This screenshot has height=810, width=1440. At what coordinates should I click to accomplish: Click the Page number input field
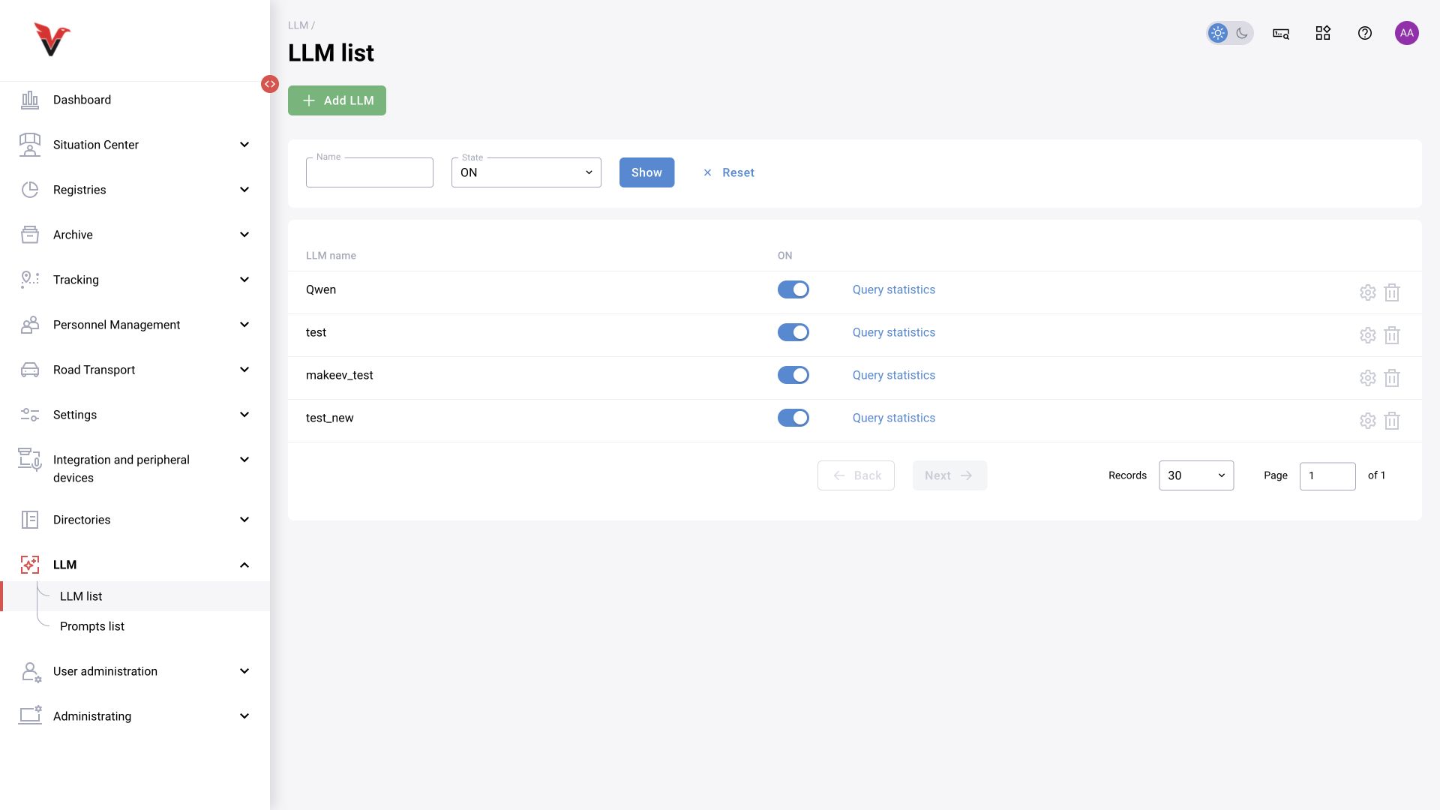tap(1327, 476)
